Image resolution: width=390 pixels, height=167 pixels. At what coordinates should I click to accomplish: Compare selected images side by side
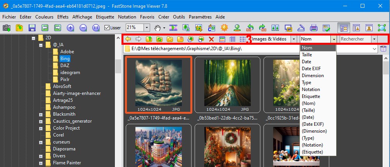tap(275, 27)
